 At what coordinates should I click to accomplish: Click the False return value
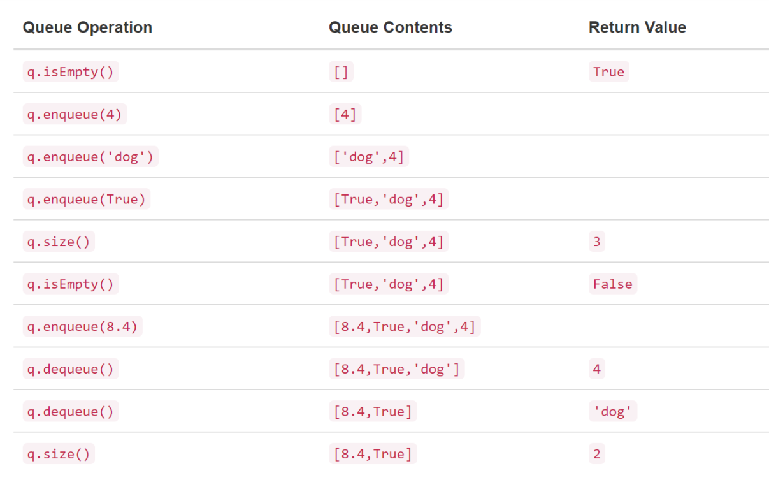click(612, 284)
